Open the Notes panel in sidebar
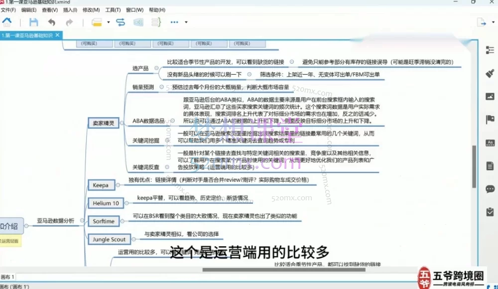Viewport: 498px width, 289px height. coord(490,166)
